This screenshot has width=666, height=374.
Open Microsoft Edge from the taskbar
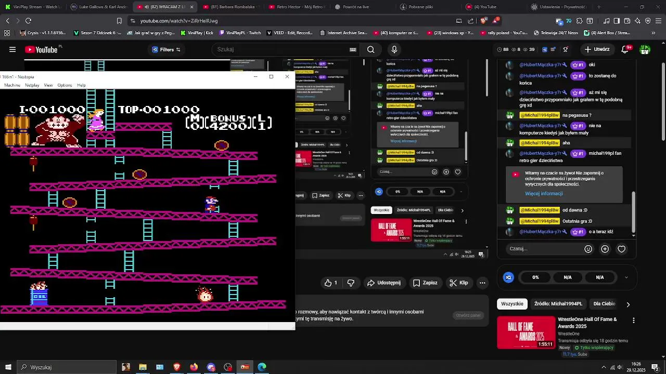[262, 367]
